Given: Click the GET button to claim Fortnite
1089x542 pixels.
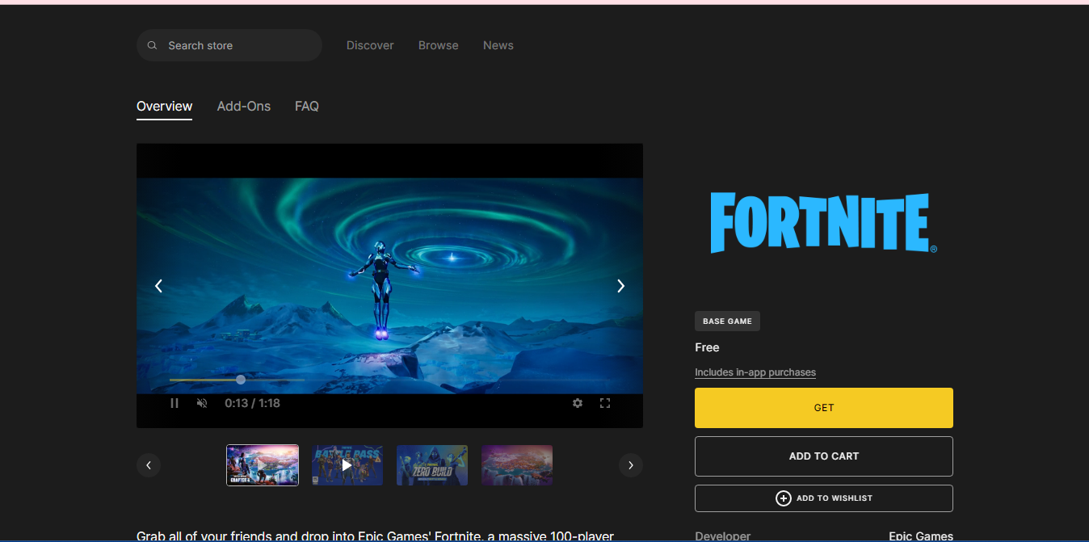Looking at the screenshot, I should pos(823,407).
